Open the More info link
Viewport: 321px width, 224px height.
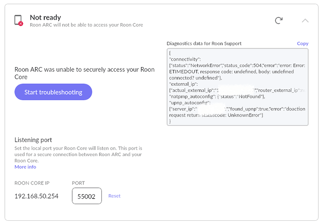pyautogui.click(x=25, y=167)
